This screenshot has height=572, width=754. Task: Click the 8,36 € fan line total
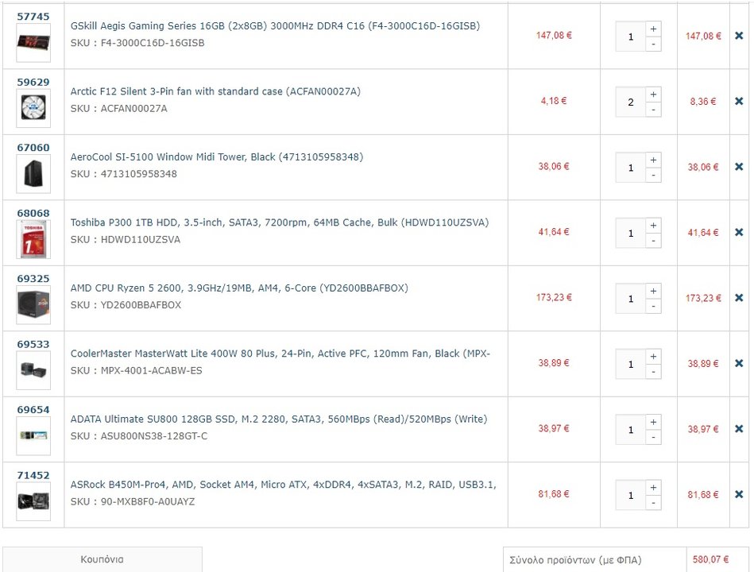coord(703,102)
